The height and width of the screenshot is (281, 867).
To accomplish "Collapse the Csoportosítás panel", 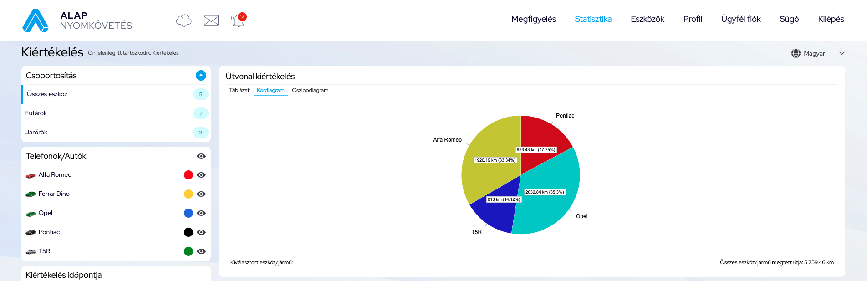I will [x=201, y=76].
